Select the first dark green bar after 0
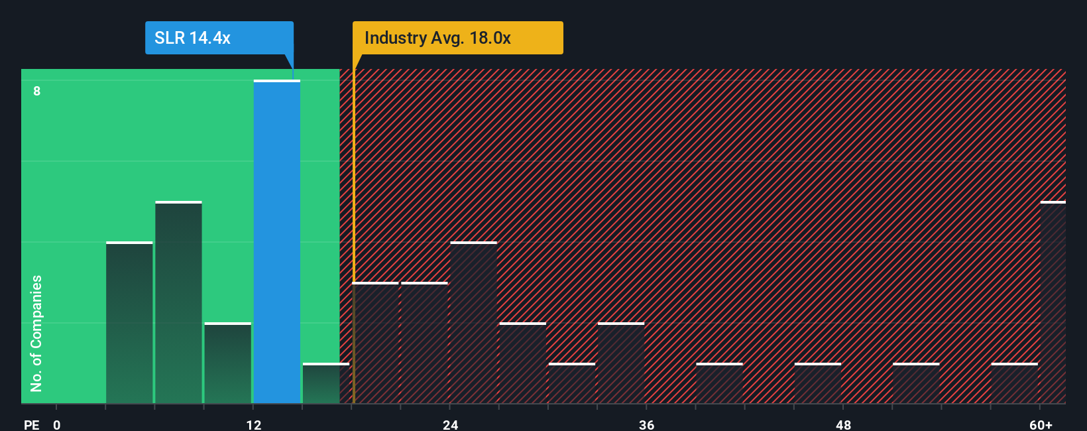Image resolution: width=1087 pixels, height=431 pixels. click(129, 322)
